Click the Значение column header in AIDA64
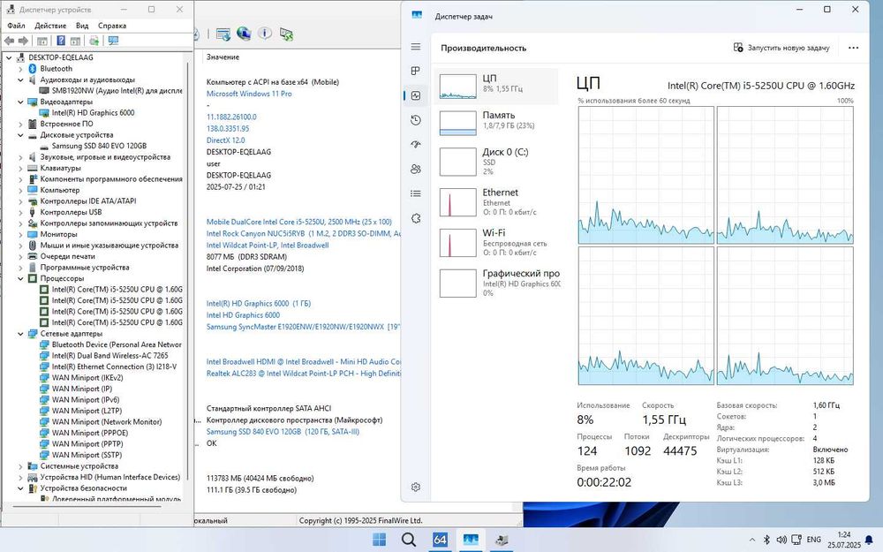The height and width of the screenshot is (552, 883). coord(223,57)
